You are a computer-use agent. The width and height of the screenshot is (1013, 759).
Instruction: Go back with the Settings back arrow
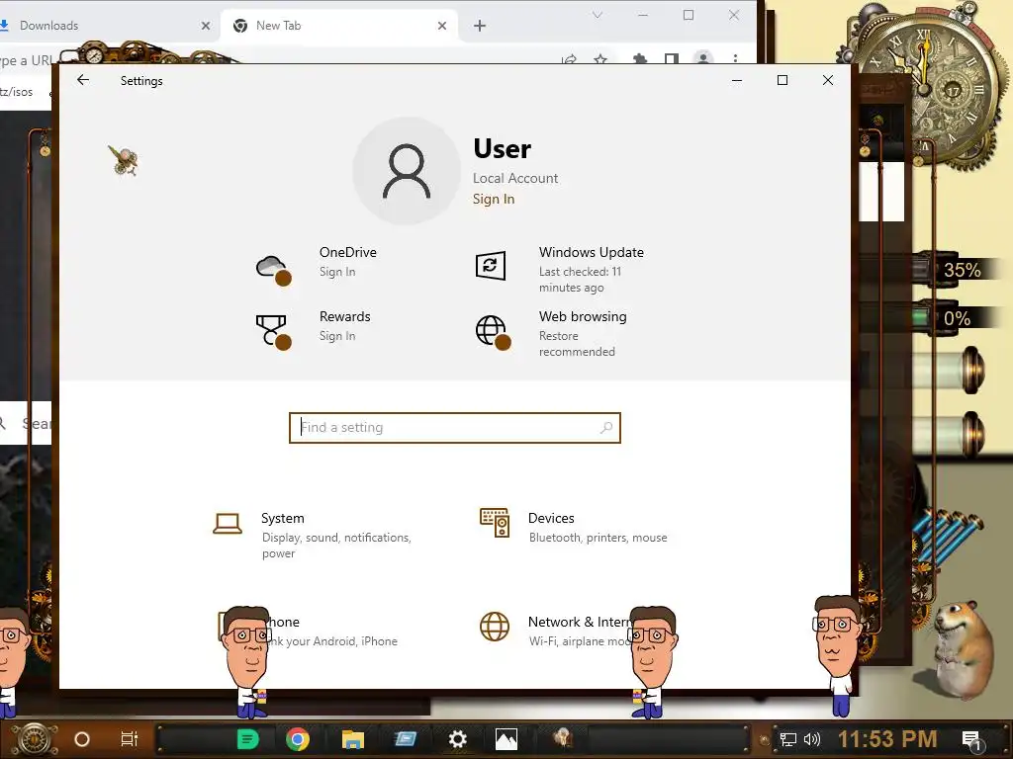click(83, 80)
